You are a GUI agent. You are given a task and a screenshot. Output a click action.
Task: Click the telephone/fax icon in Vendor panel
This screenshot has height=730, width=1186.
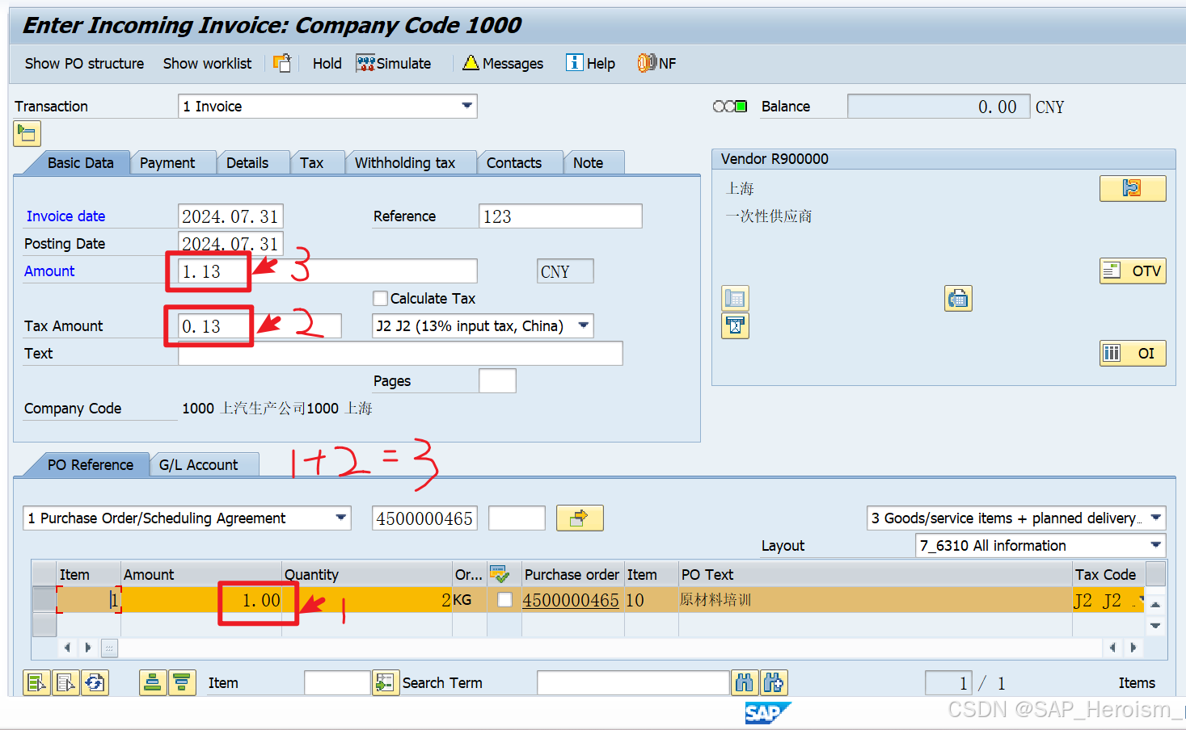pos(958,299)
